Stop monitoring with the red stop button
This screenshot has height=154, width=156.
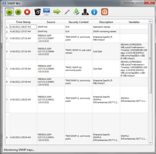point(27,12)
